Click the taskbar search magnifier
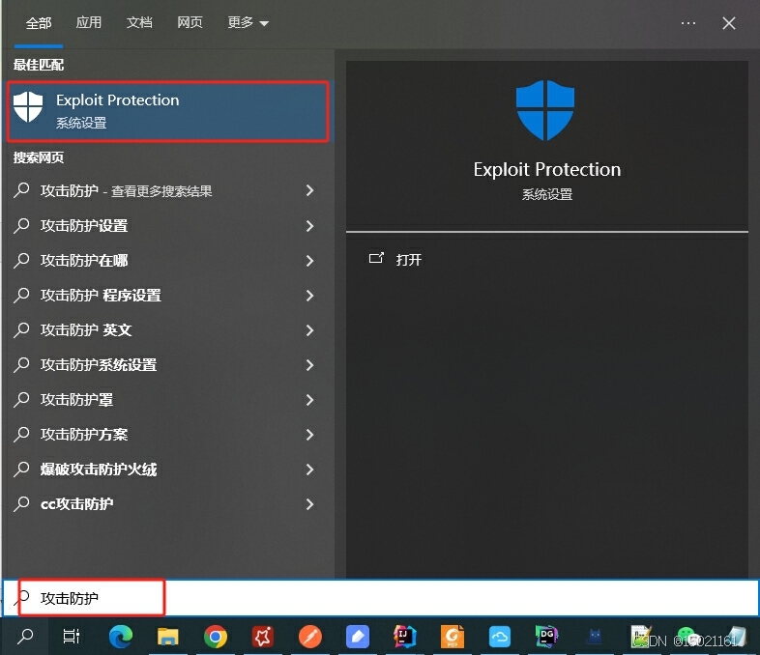 click(x=25, y=637)
